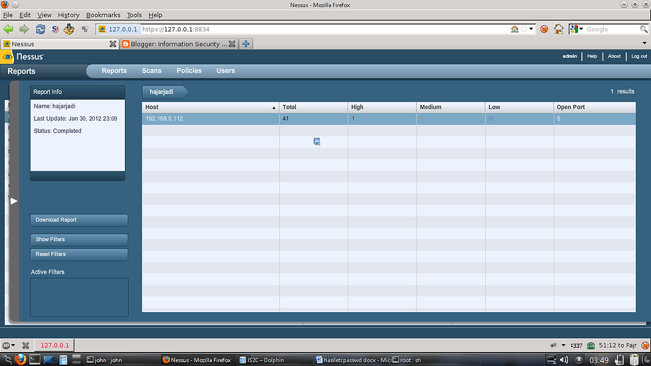Image resolution: width=651 pixels, height=366 pixels.
Task: Sort by the Medium column header
Action: click(450, 107)
